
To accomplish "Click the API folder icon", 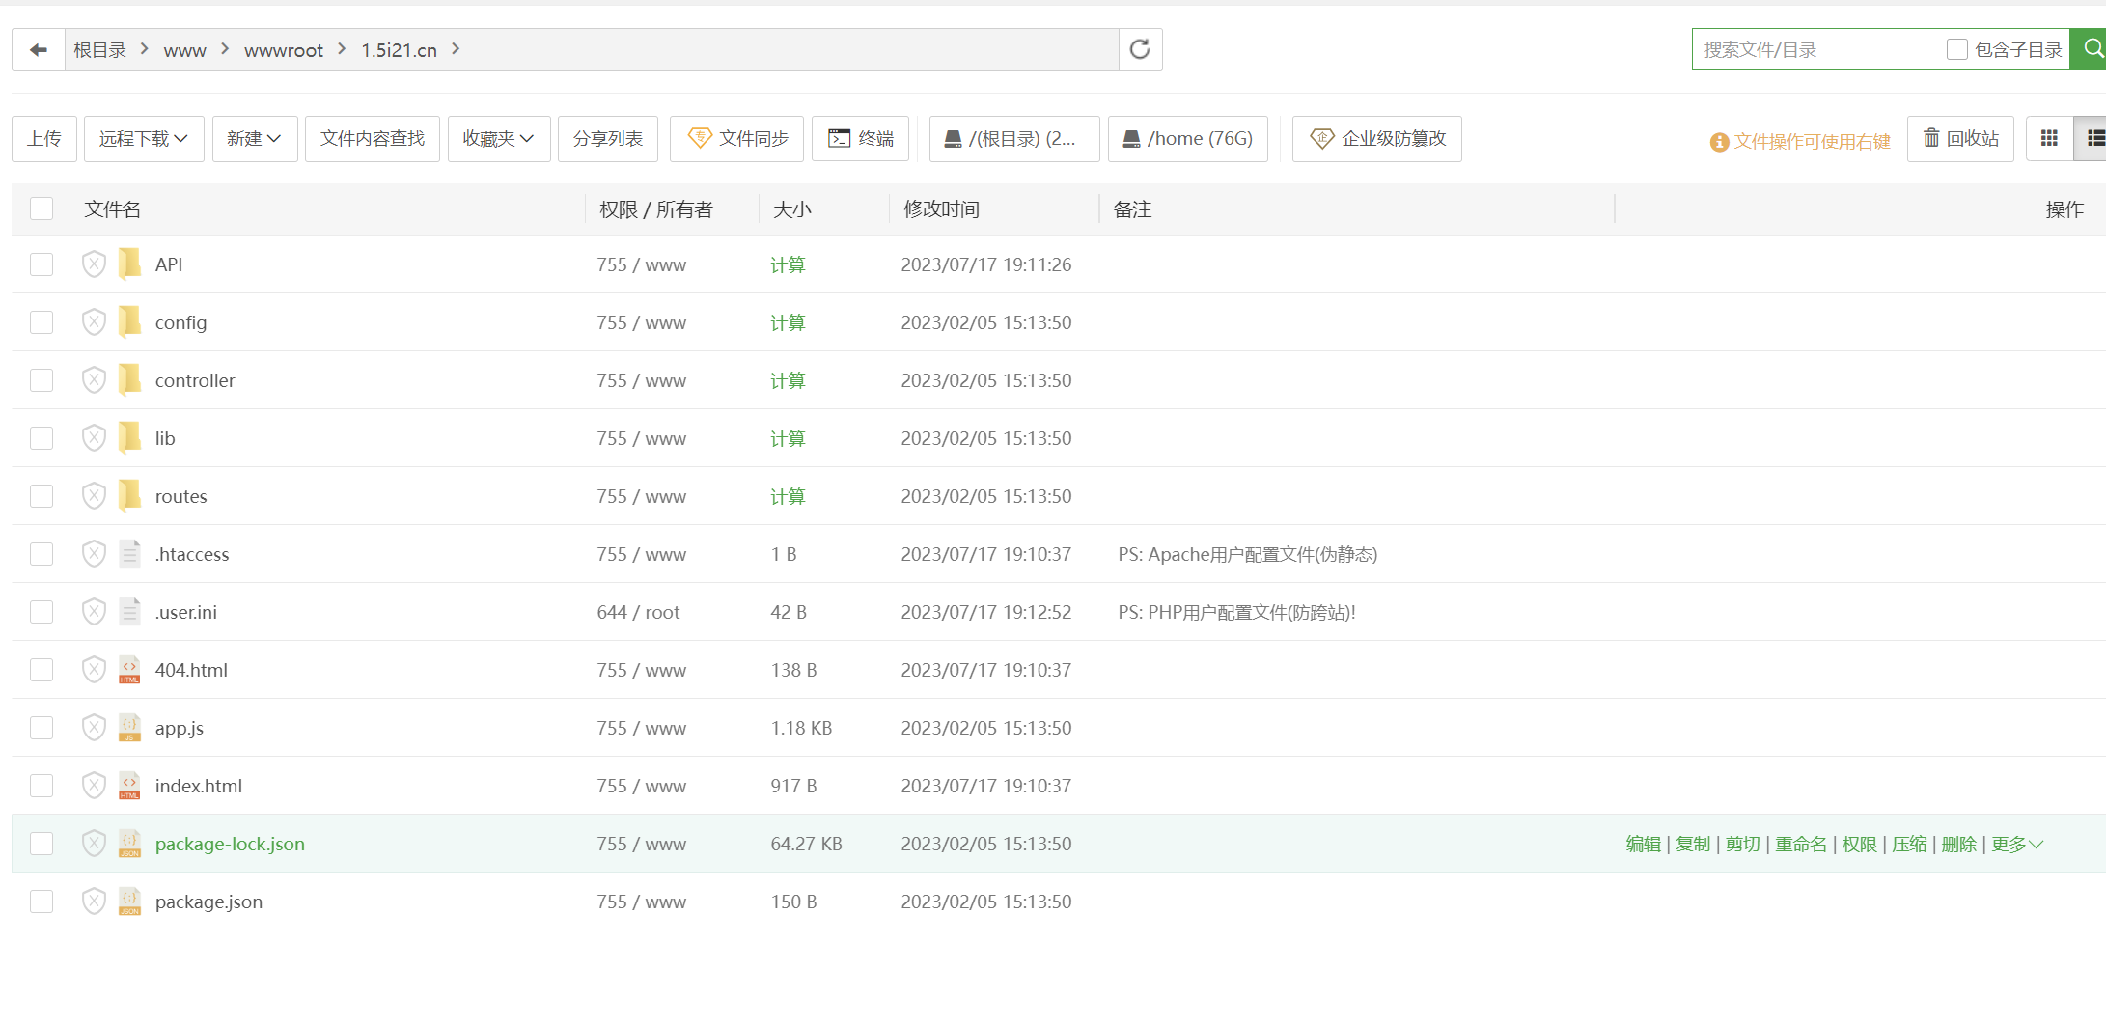I will click(129, 264).
